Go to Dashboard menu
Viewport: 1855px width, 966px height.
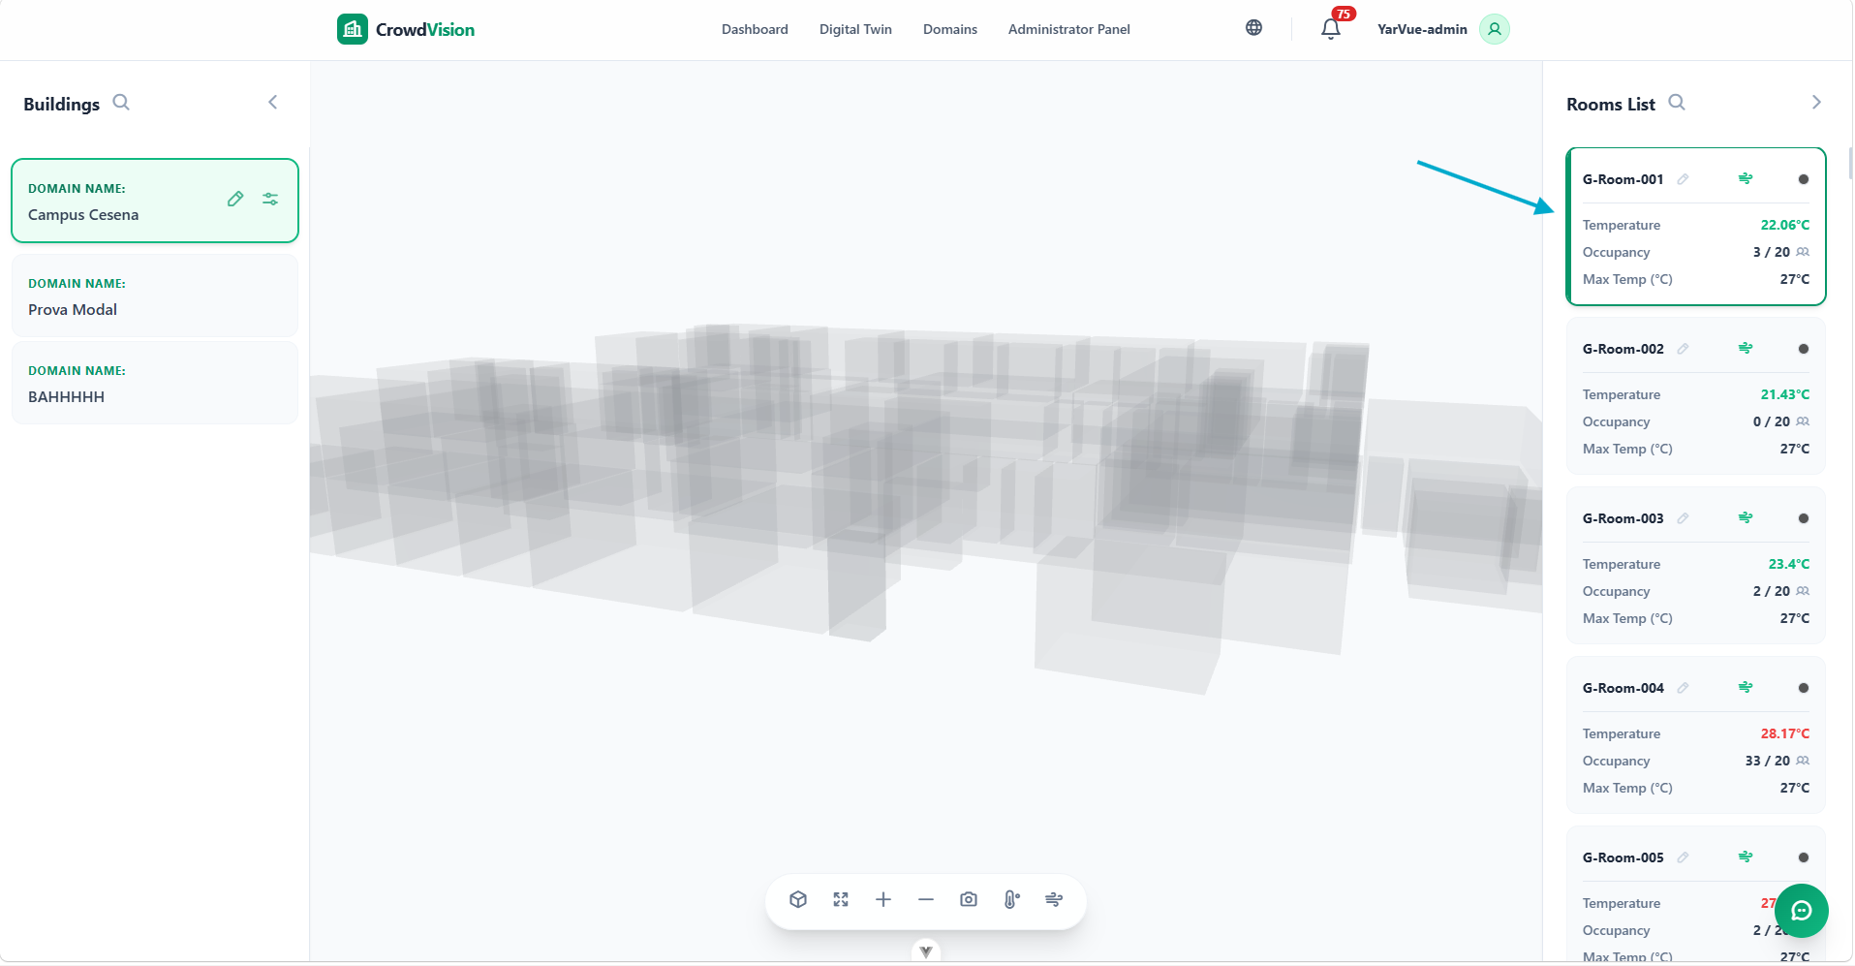pos(755,29)
